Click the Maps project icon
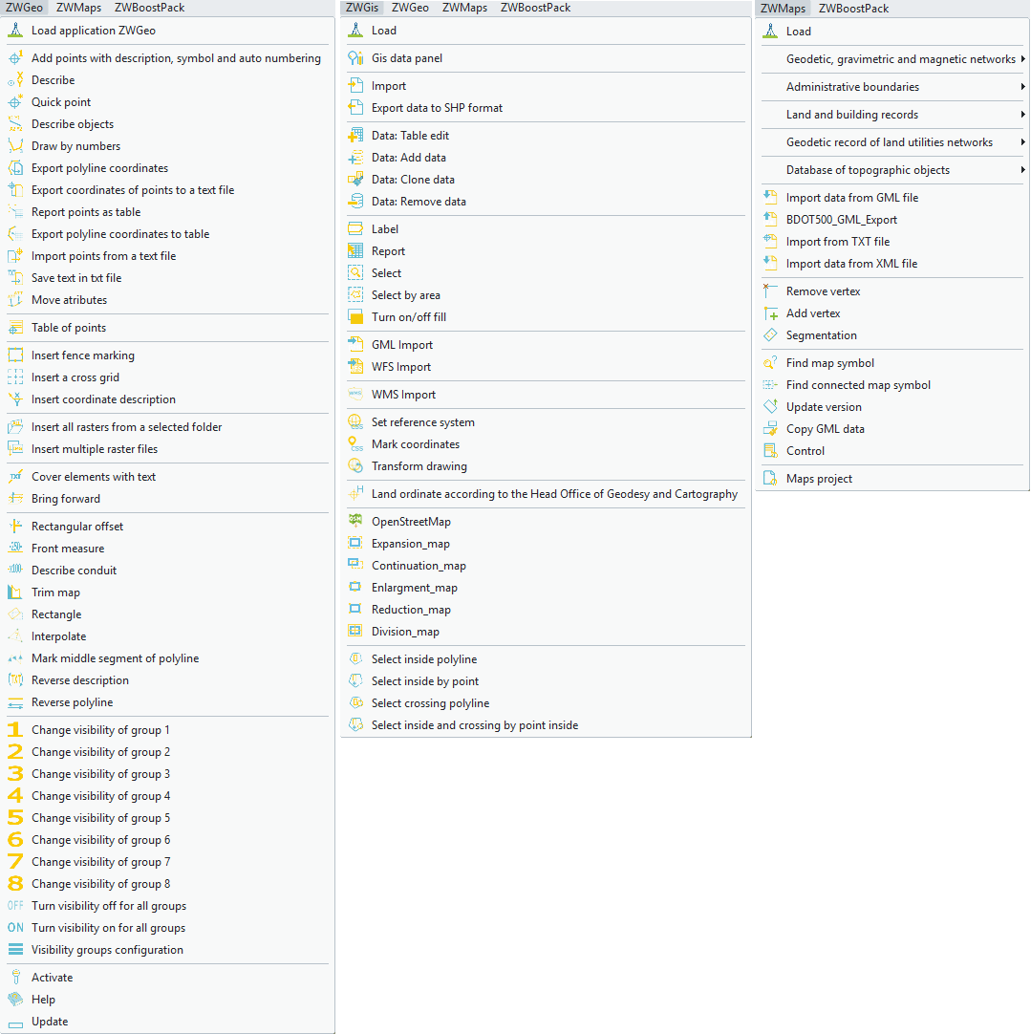This screenshot has height=1034, width=1031. click(x=770, y=479)
